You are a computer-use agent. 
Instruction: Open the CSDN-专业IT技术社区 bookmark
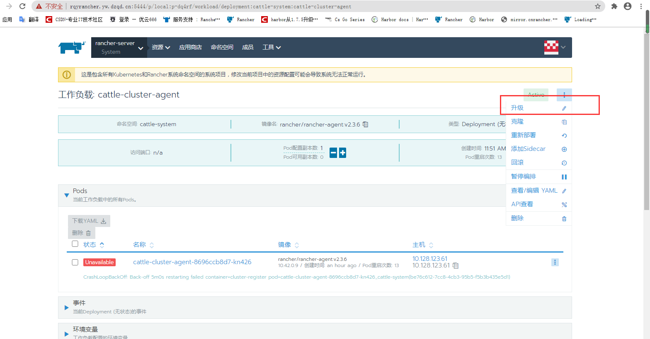pos(74,19)
